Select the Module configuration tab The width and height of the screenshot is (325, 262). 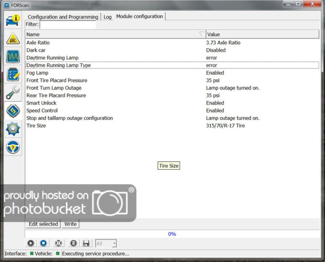point(140,16)
